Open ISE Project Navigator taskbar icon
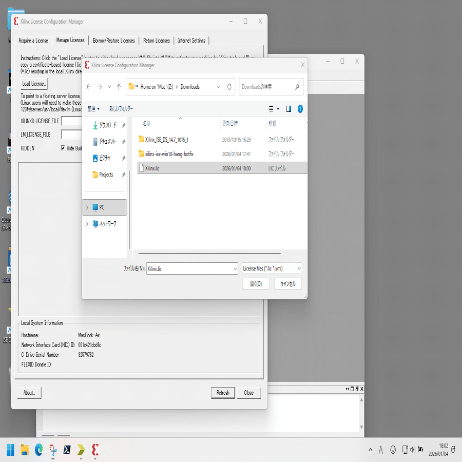Screen dimensions: 462x462 [x=81, y=450]
